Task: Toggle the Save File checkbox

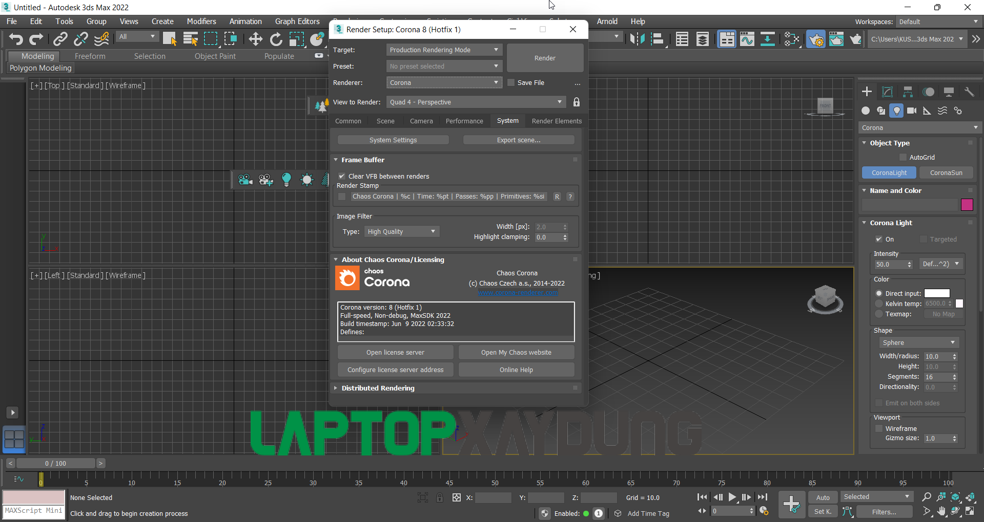Action: (511, 82)
